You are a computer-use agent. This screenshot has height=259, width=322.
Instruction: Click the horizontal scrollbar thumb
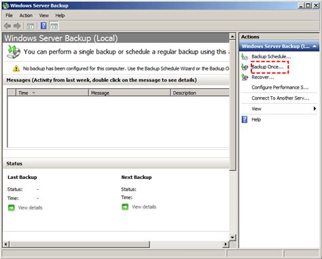(79, 244)
